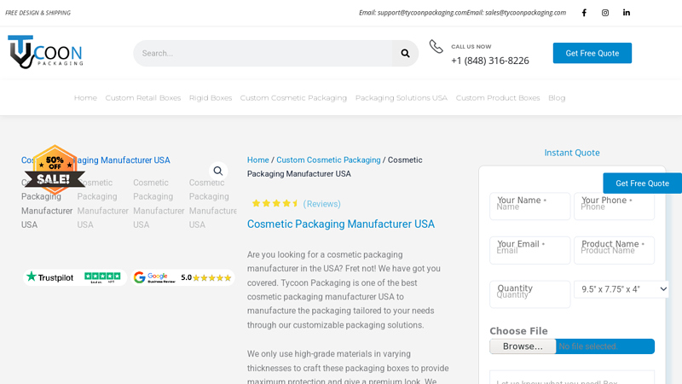682x384 pixels.
Task: Click the Google Business Review badge
Action: [182, 277]
